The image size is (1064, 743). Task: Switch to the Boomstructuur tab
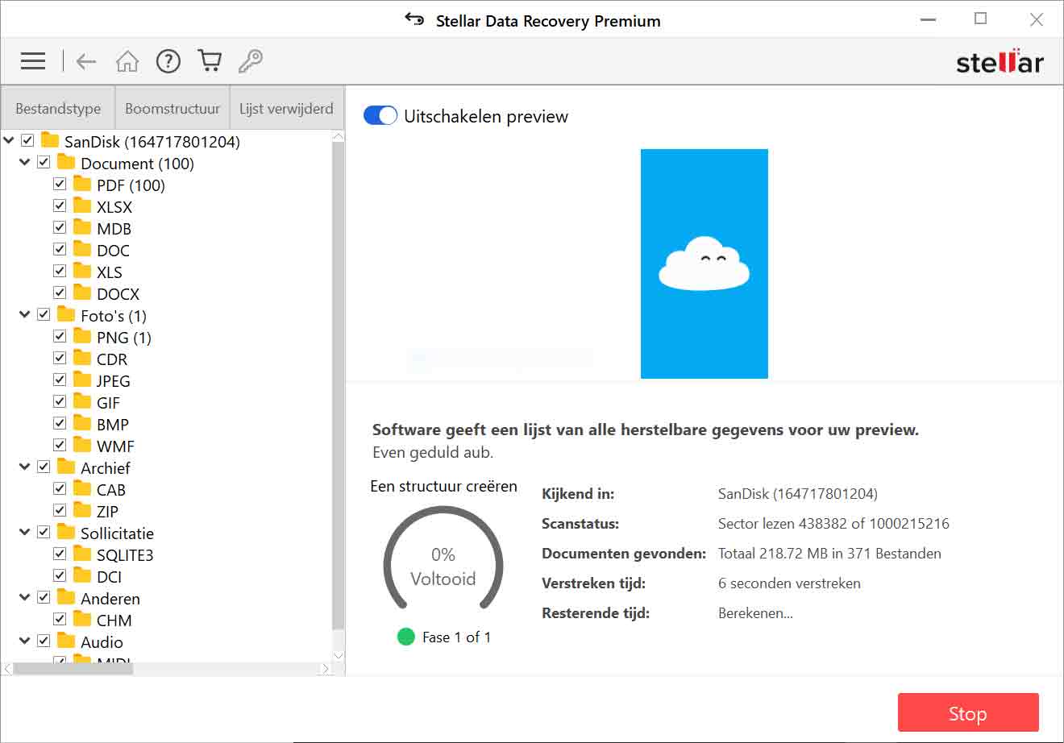[172, 108]
